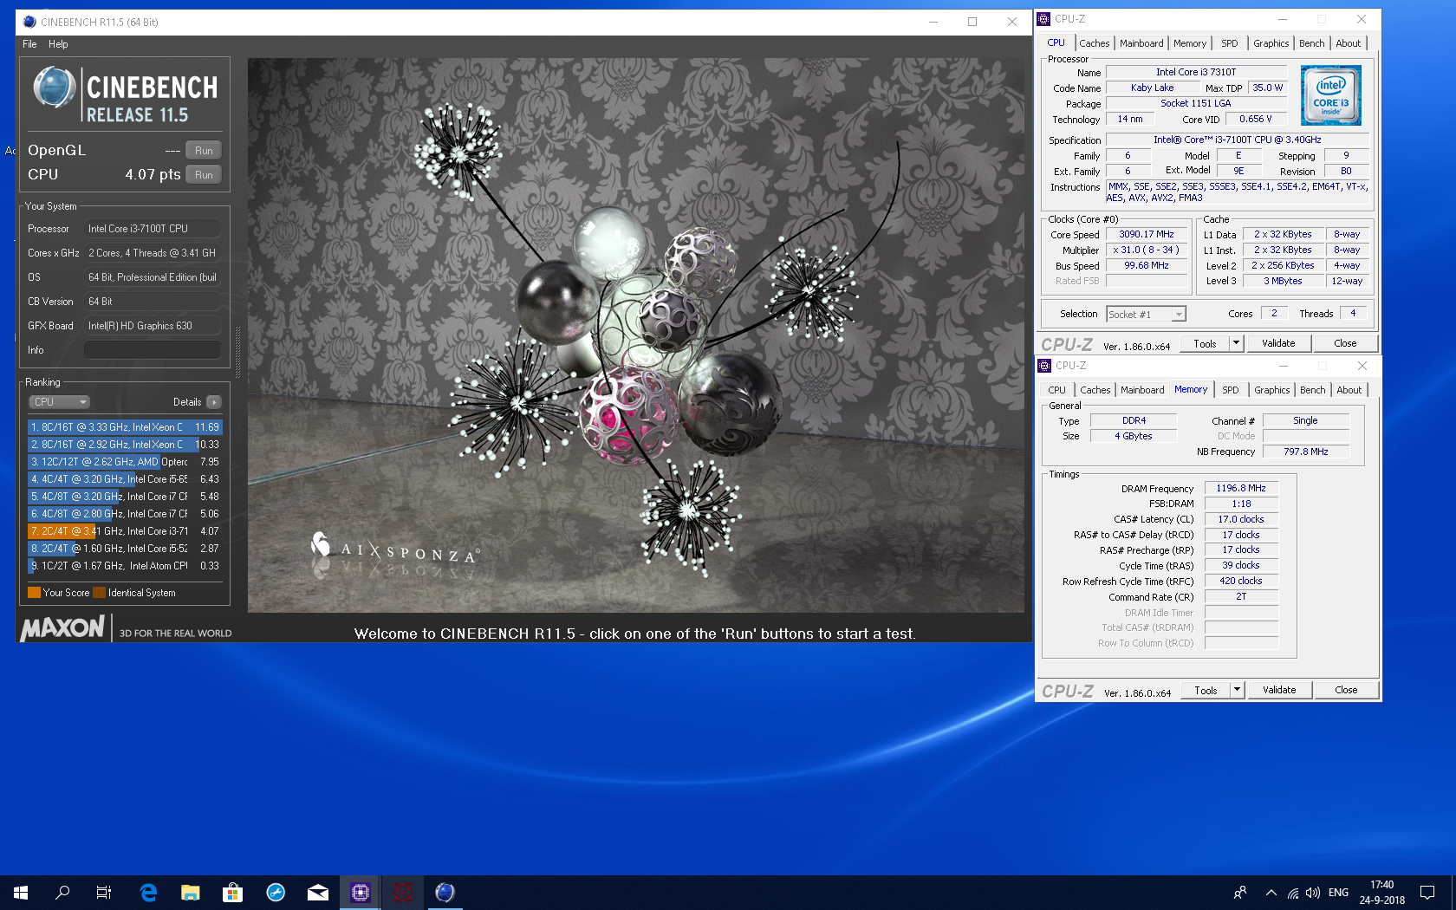Open Task View on the taskbar
1456x910 pixels.
[104, 892]
